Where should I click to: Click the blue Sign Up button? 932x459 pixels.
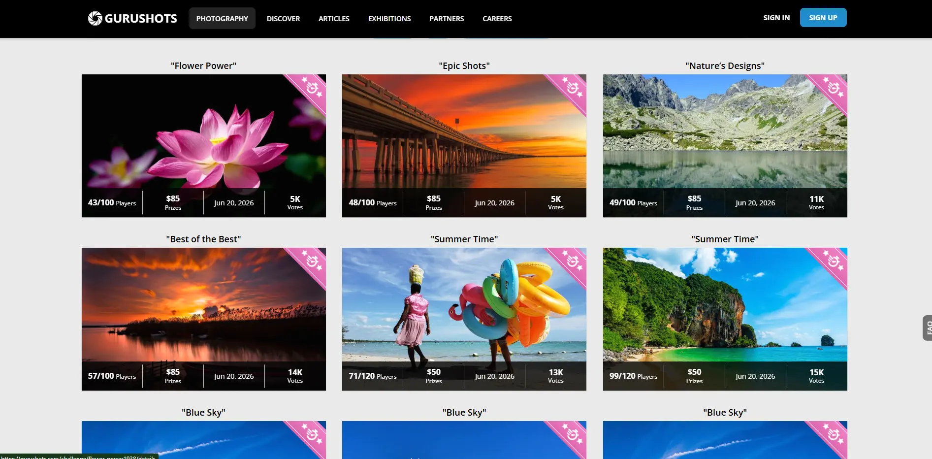tap(823, 18)
